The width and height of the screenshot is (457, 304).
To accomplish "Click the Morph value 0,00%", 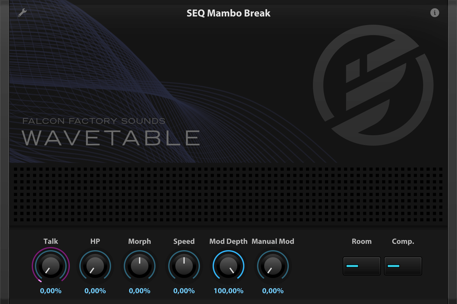I will (x=139, y=291).
